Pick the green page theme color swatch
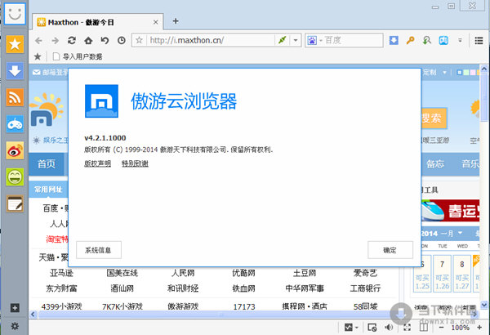 (466, 73)
